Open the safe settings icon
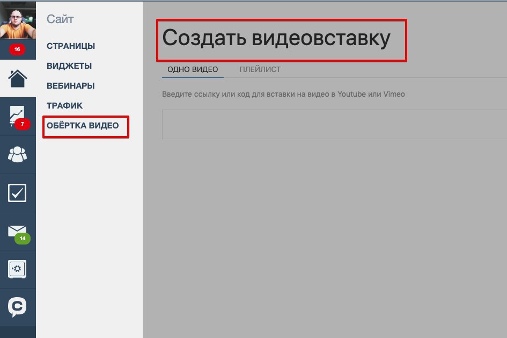 coord(17,269)
